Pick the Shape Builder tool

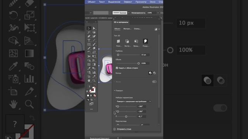[x=89, y=60]
